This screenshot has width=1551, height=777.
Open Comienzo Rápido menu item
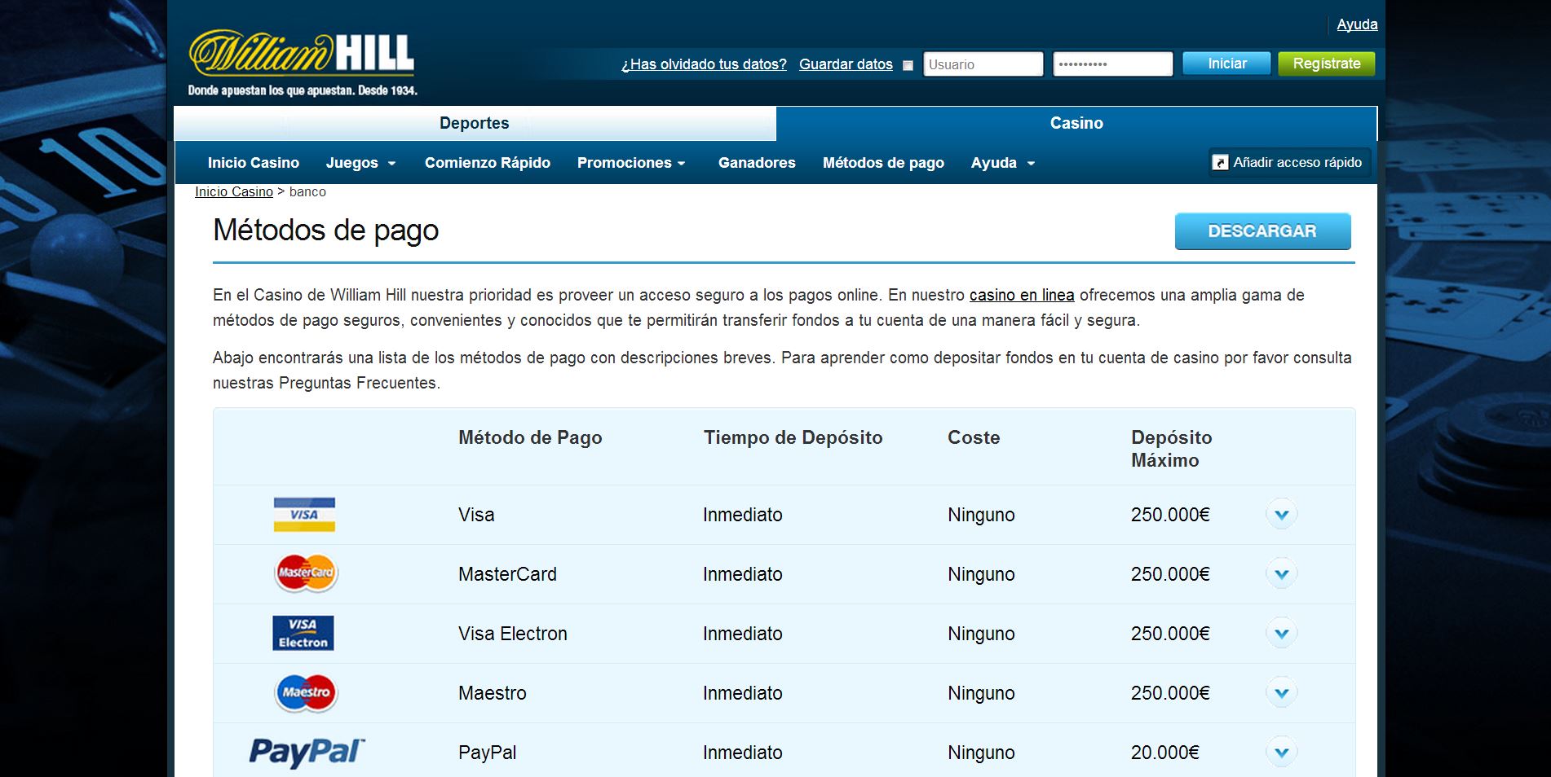pos(488,163)
